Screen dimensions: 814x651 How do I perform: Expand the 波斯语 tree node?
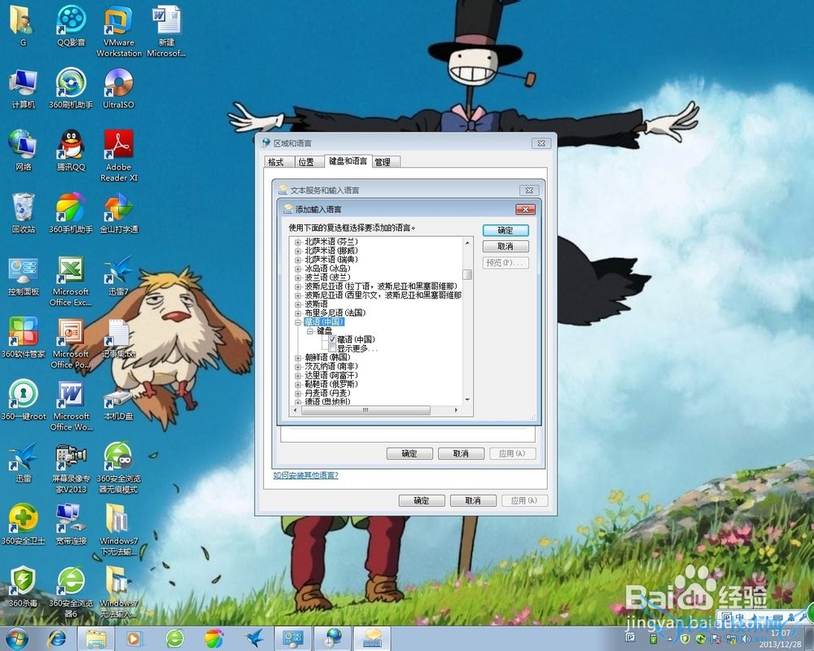tap(298, 304)
